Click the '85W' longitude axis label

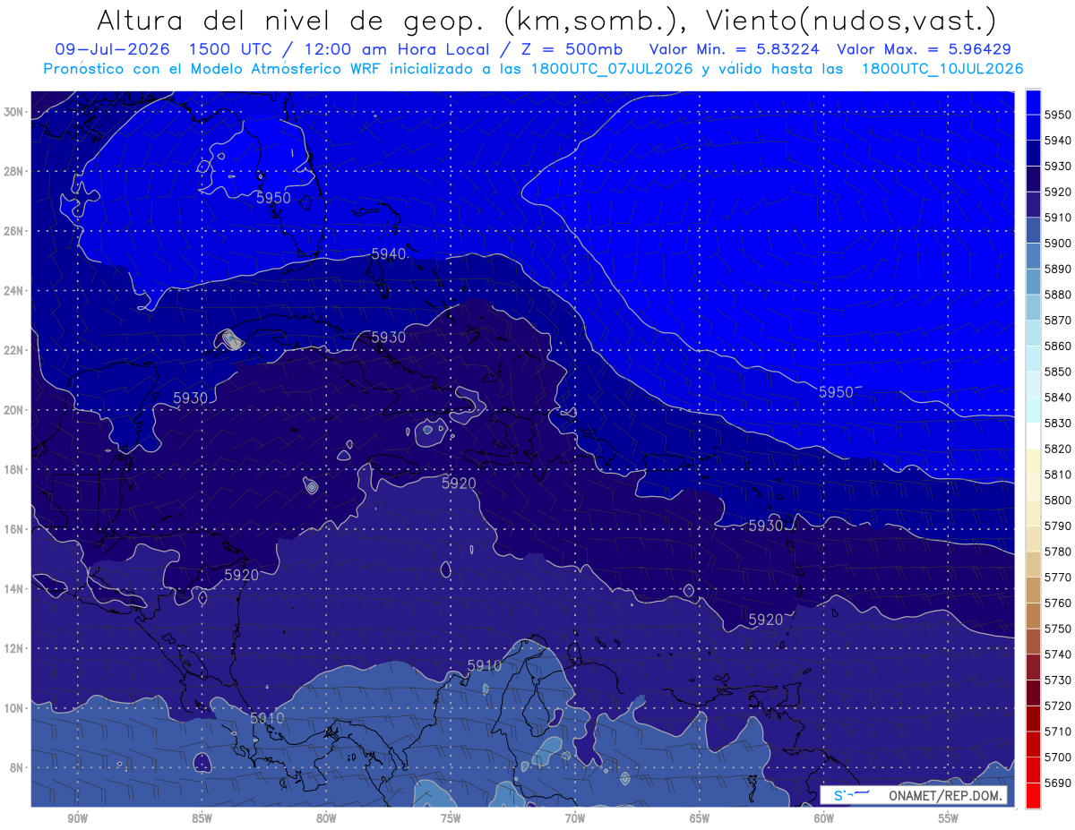(x=202, y=819)
